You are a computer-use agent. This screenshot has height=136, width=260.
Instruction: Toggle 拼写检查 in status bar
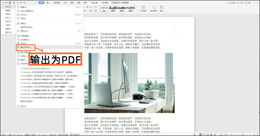(63, 135)
